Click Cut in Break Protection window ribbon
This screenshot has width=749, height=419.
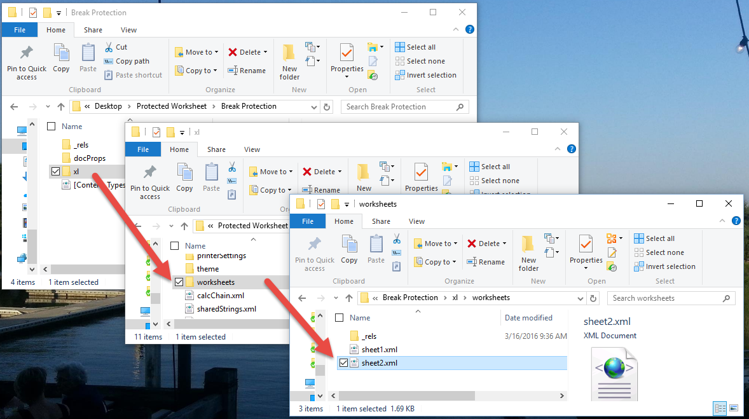point(116,47)
